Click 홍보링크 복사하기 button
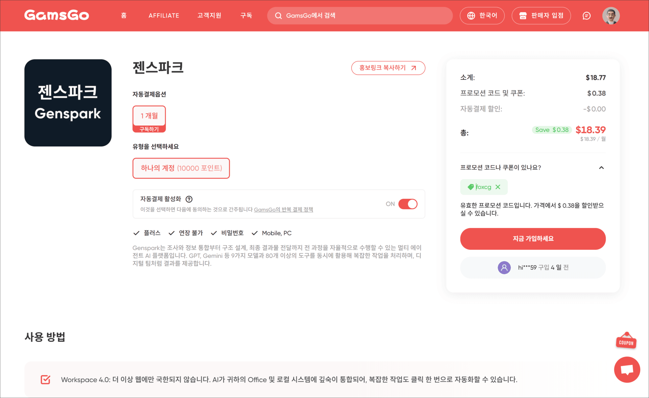This screenshot has height=398, width=649. pos(388,68)
